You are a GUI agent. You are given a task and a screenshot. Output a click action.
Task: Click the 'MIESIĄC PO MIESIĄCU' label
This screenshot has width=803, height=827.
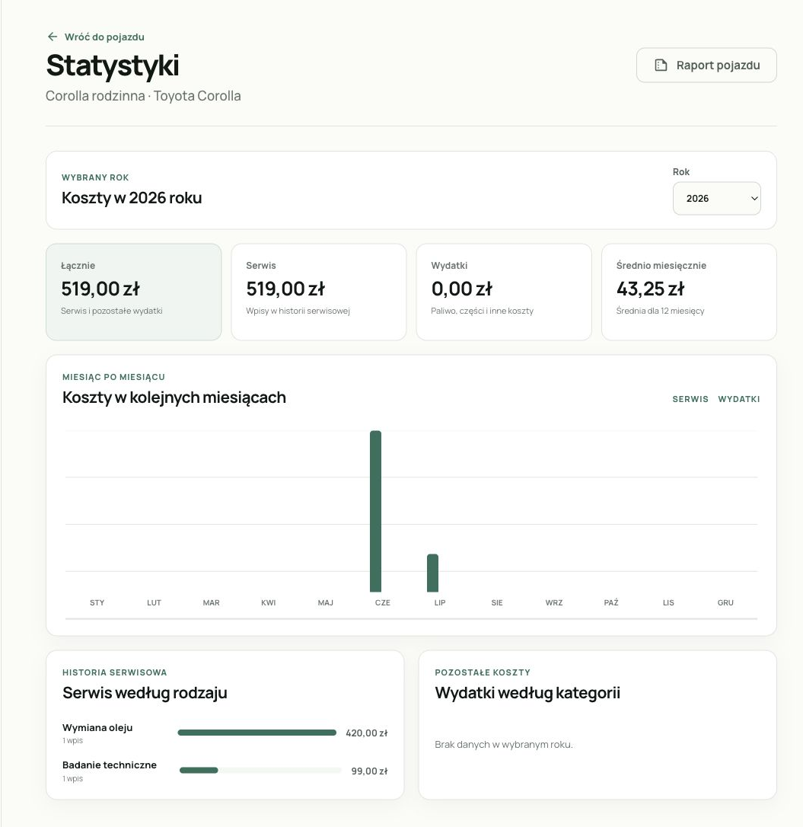pos(114,377)
